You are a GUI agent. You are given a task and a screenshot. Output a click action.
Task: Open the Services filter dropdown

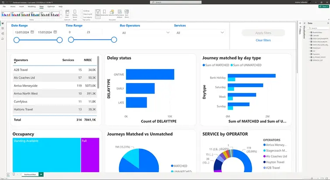[x=200, y=33]
